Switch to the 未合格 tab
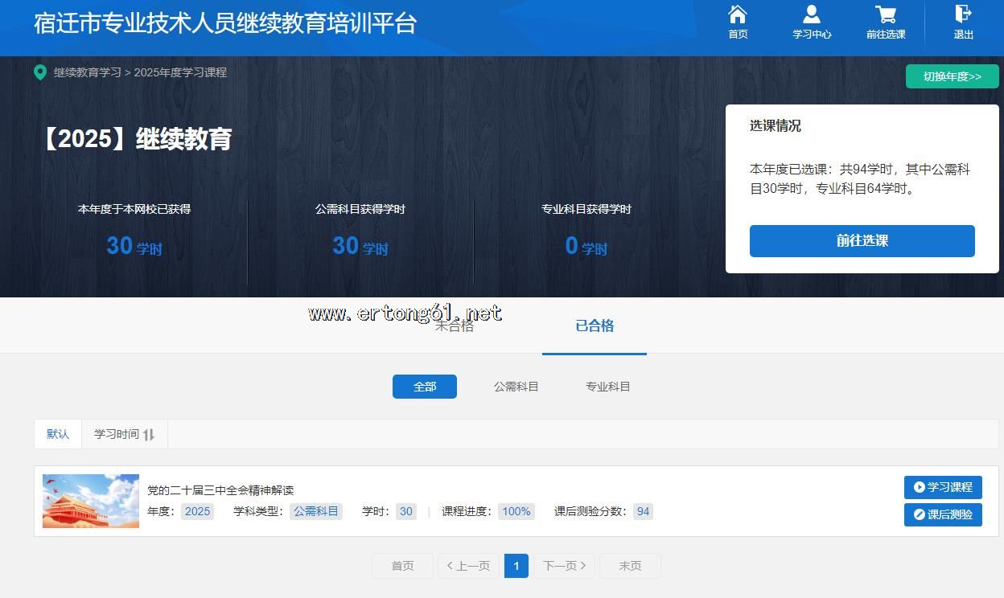The image size is (1004, 598). pos(455,326)
